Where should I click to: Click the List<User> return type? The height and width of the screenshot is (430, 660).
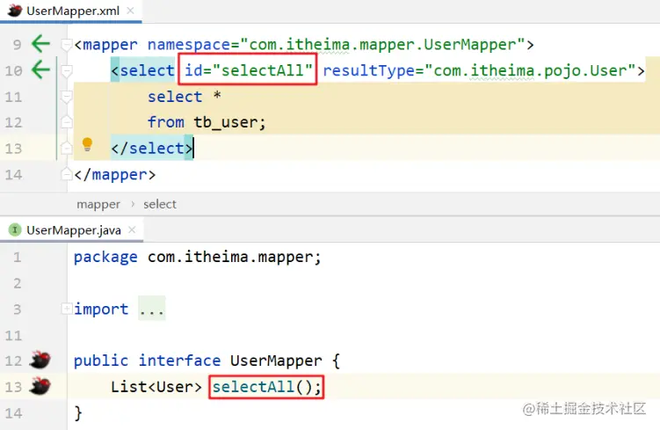click(156, 387)
